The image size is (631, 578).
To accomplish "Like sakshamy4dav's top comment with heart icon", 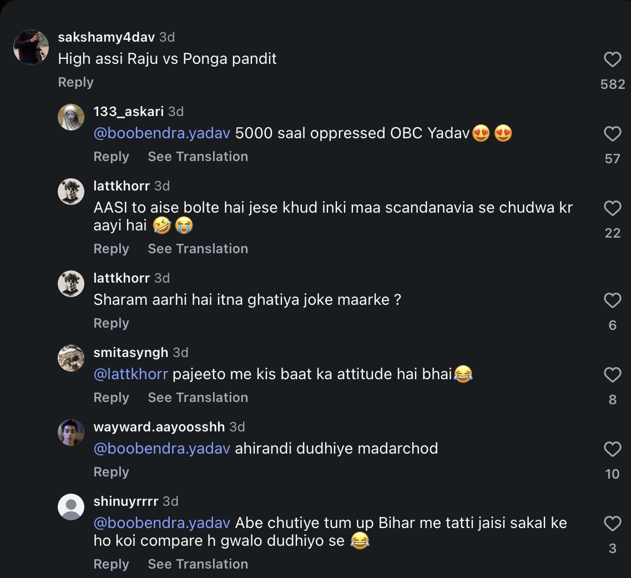I will tap(613, 59).
